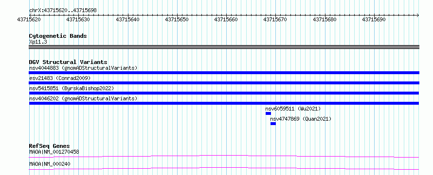This screenshot has height=175, width=433.
Task: Open the nsv5415851 (ByrskaBishop2022) label
Action: click(72, 88)
